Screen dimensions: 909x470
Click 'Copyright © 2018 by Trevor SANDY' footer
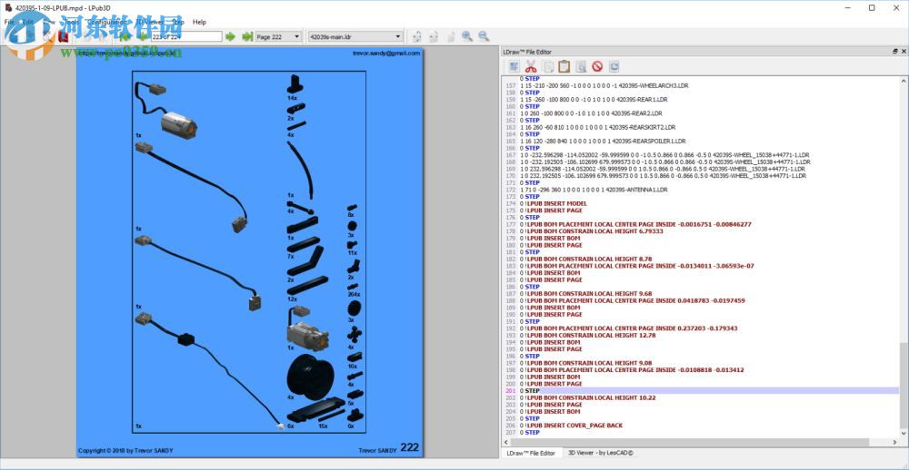tap(125, 451)
